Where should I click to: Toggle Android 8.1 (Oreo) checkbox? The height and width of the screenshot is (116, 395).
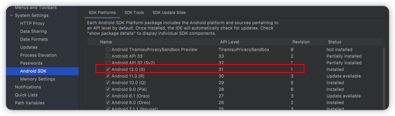pyautogui.click(x=108, y=96)
